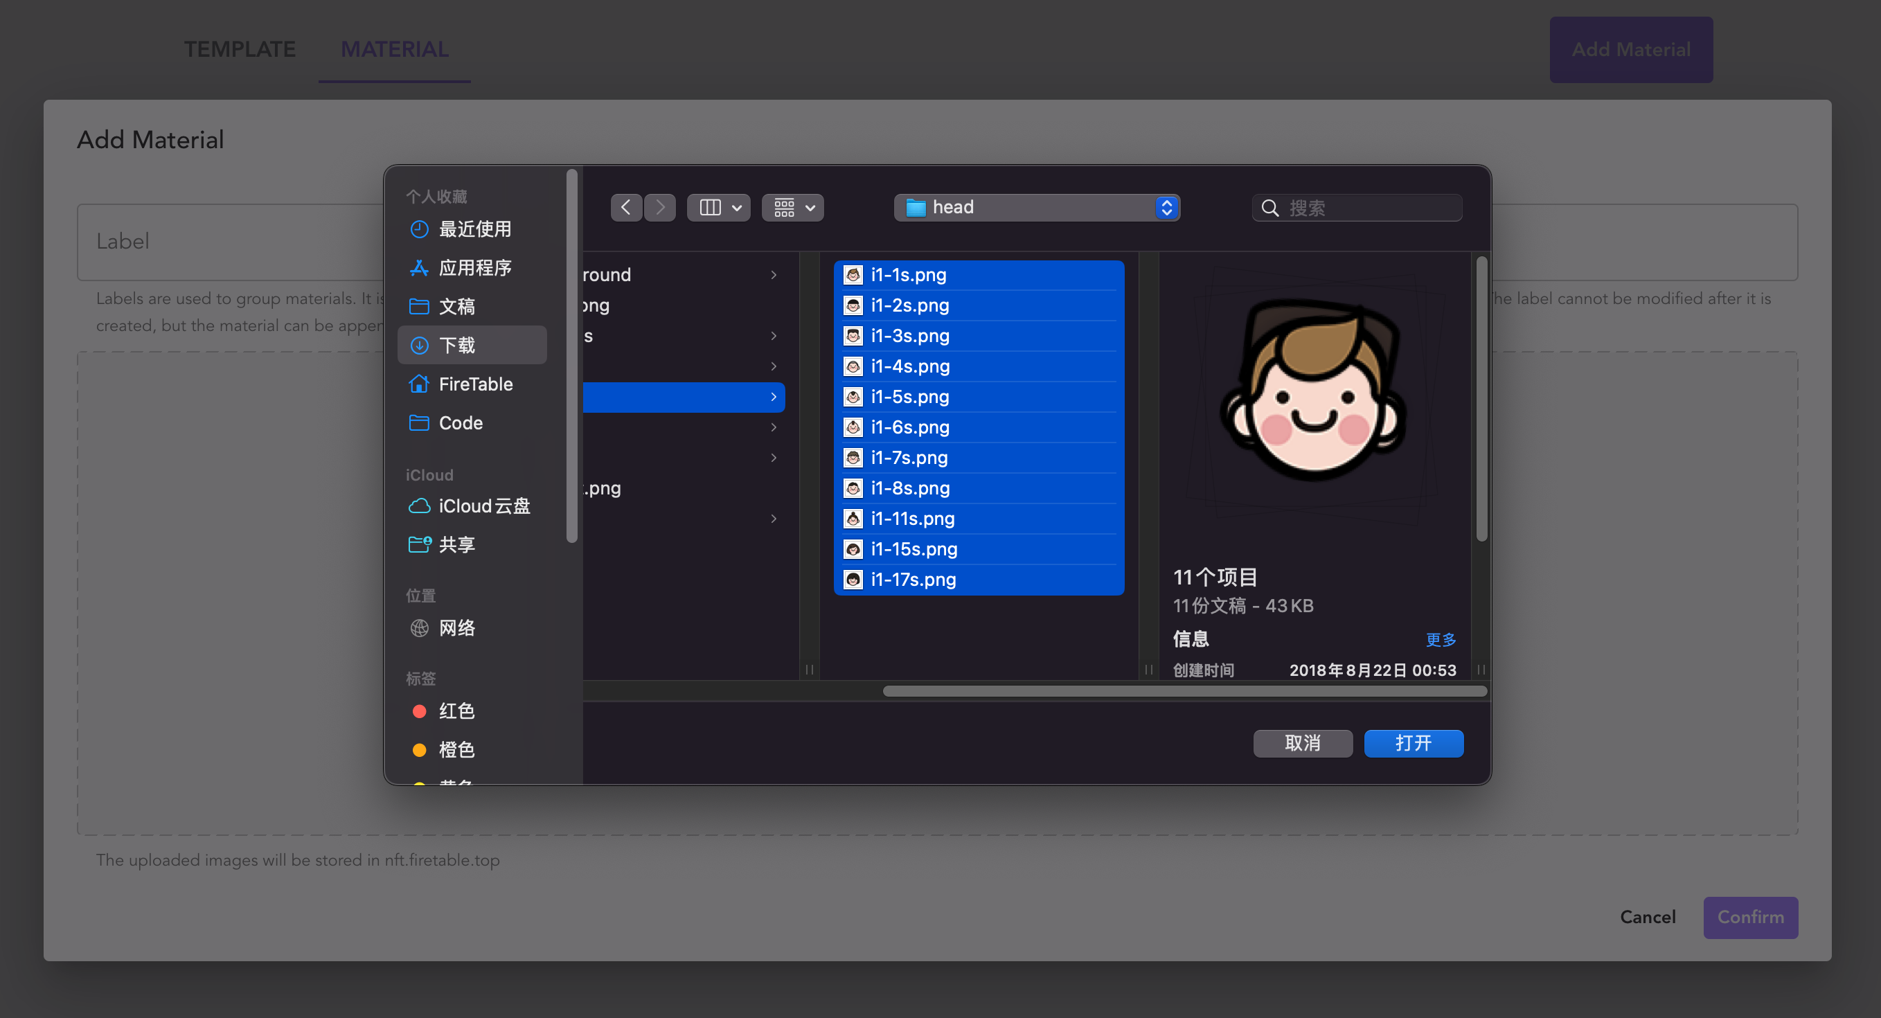Open iCloud Drive (iCloud云盘) location
This screenshot has width=1881, height=1018.
(483, 506)
